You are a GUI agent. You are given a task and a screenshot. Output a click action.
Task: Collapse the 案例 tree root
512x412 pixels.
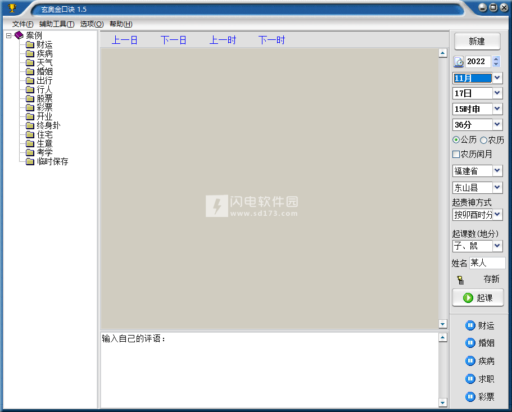point(9,35)
